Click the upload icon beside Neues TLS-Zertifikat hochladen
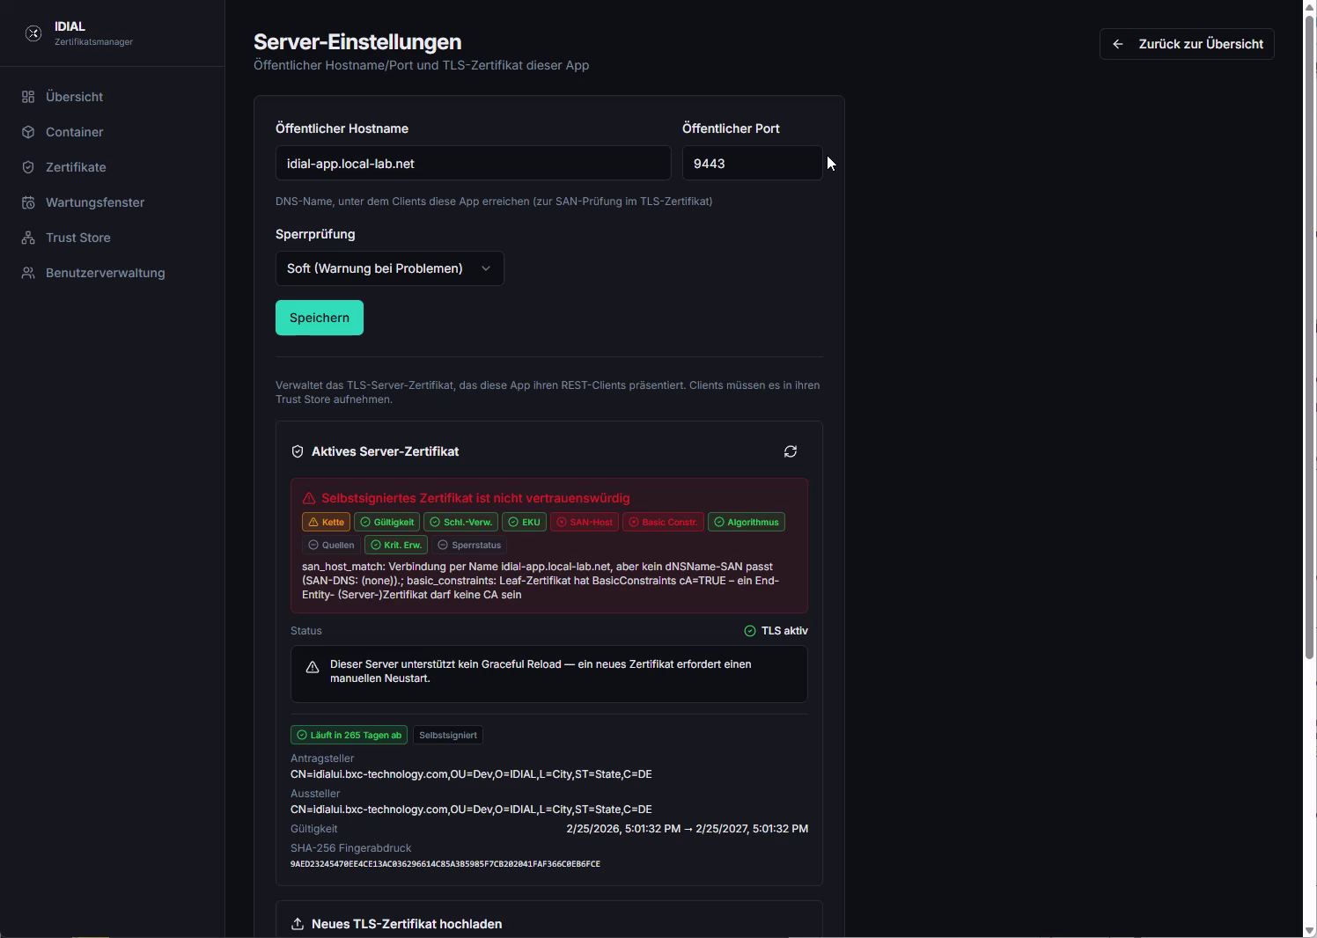1317x938 pixels. point(298,924)
